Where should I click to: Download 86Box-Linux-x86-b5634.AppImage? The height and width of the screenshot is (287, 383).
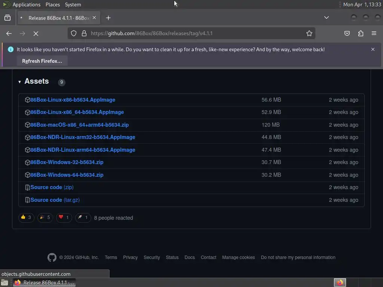point(73,100)
